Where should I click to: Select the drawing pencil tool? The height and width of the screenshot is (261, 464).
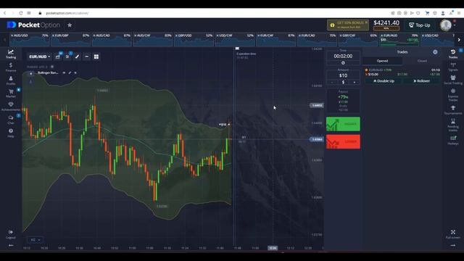pos(77,57)
